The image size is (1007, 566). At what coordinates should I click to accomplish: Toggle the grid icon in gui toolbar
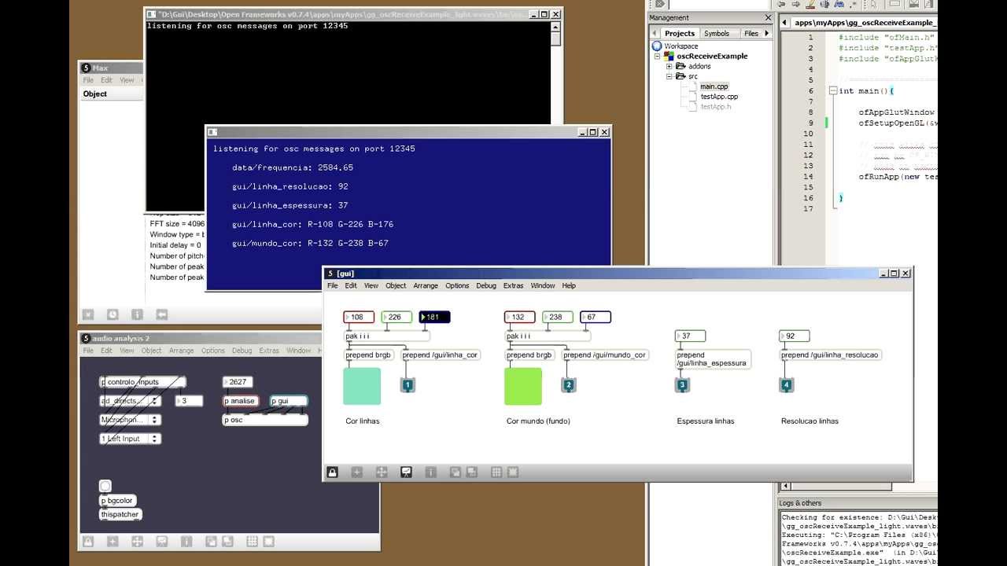tap(496, 472)
